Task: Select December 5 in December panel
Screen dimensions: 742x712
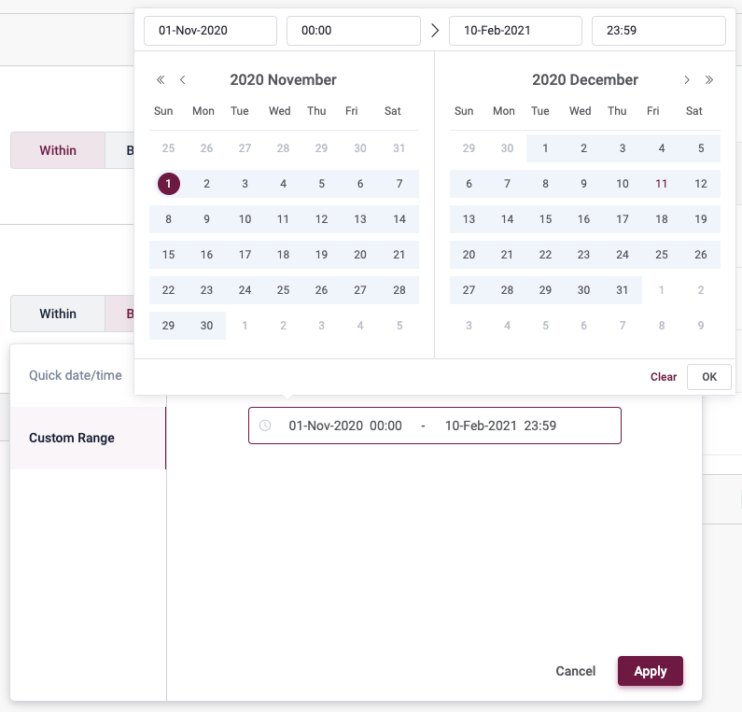Action: (701, 148)
